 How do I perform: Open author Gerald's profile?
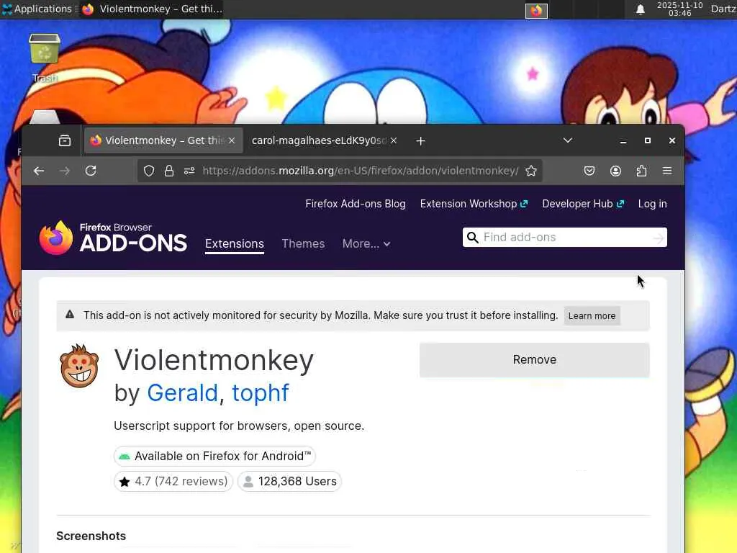click(x=182, y=393)
